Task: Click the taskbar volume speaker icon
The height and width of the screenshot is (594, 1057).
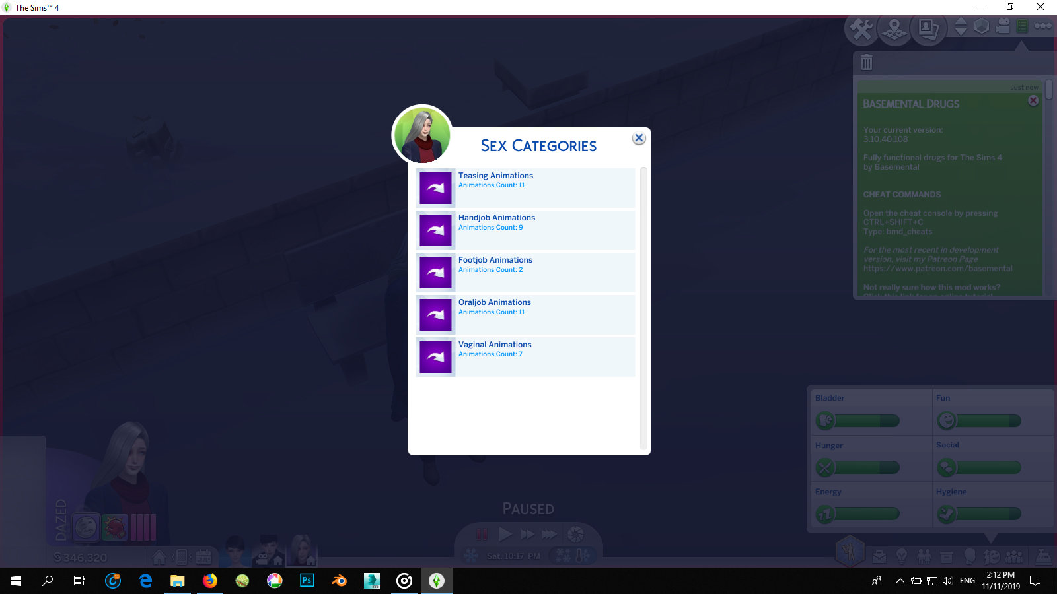Action: tap(947, 581)
